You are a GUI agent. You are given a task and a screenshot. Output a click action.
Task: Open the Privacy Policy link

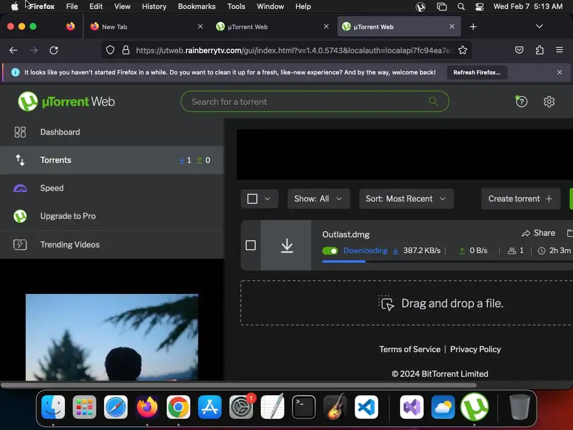(475, 349)
